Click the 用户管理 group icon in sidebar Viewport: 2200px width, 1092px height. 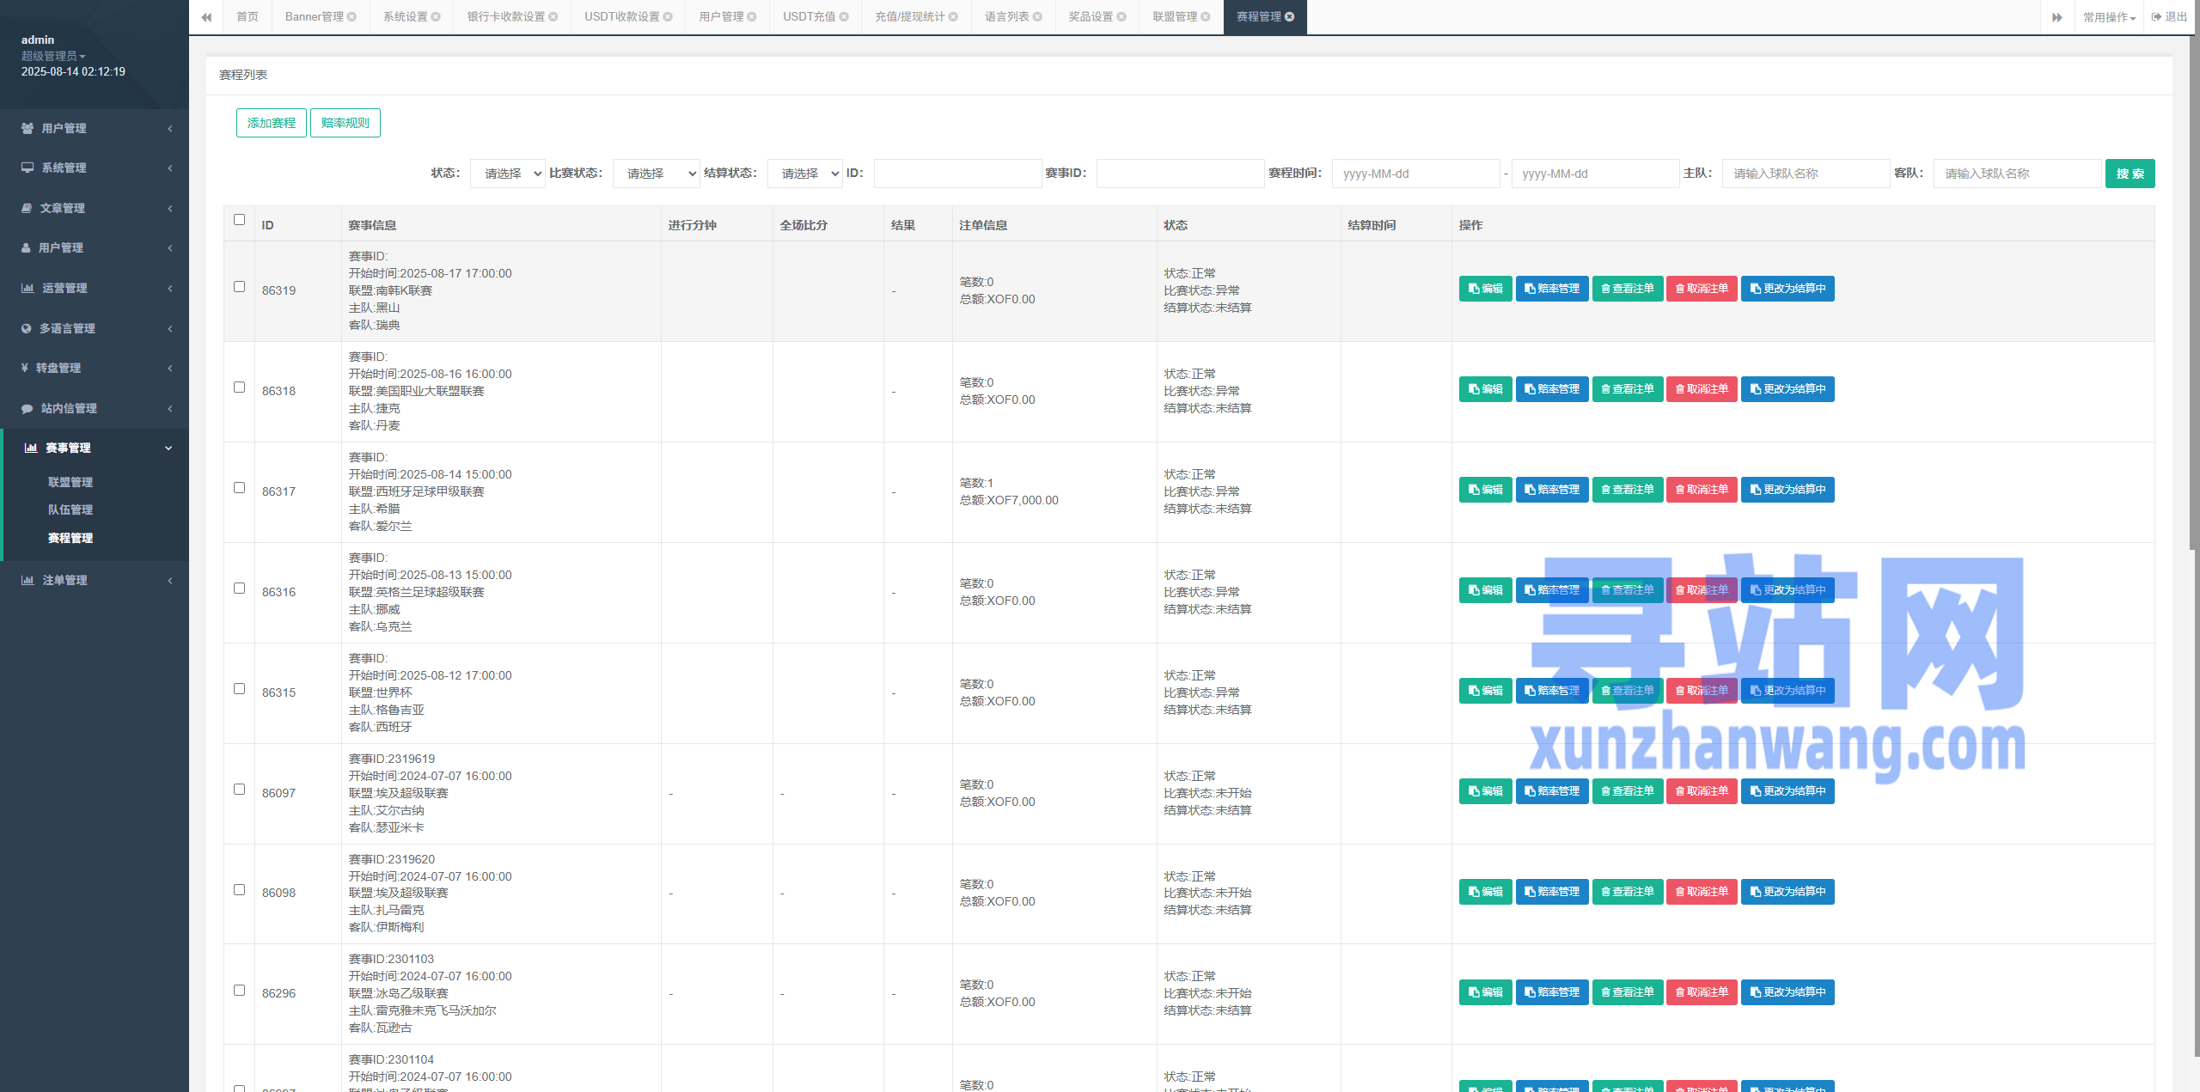27,128
